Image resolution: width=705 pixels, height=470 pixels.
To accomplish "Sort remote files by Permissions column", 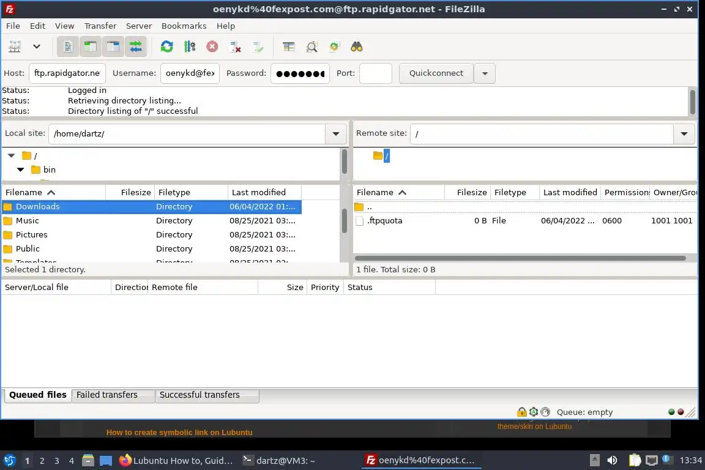I will coord(625,193).
